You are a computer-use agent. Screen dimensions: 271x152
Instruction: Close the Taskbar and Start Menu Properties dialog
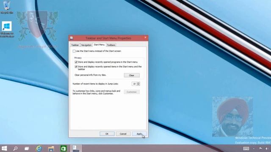(x=145, y=38)
